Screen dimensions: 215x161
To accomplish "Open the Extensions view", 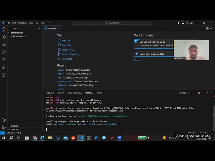I will (4, 75).
